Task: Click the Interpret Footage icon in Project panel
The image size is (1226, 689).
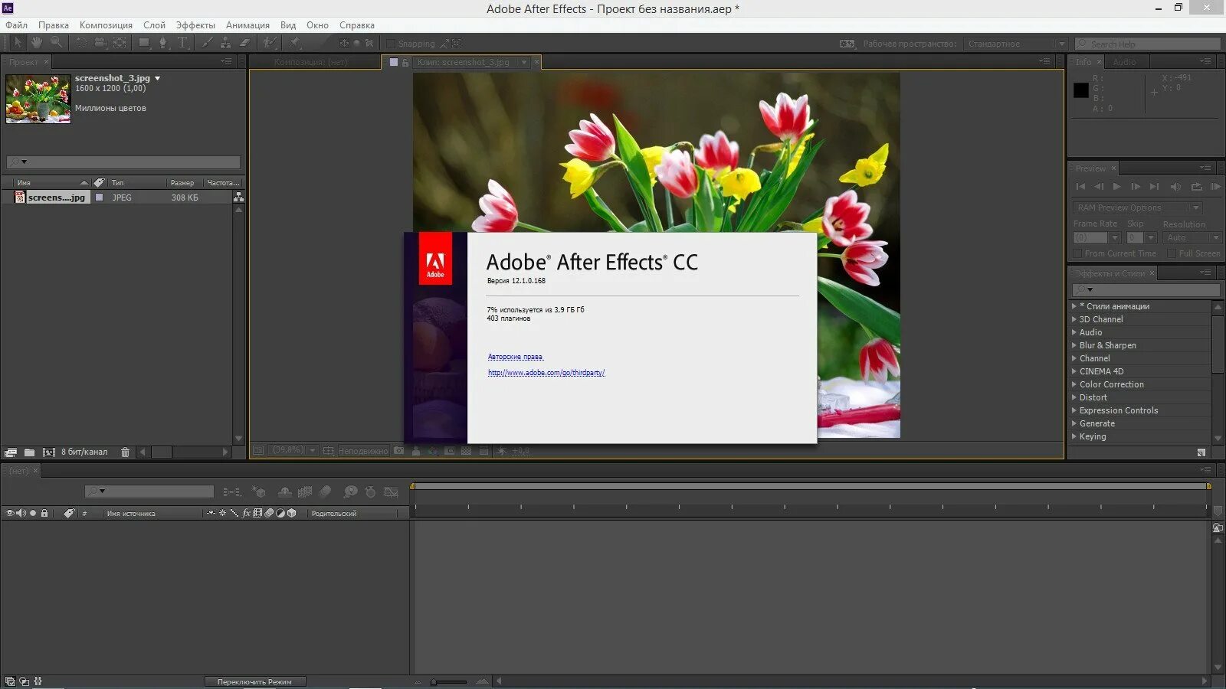Action: [x=11, y=452]
